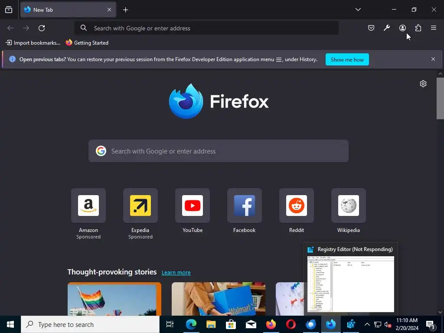Open Task View from the taskbar
Screen dimensions: 444x333
170,324
